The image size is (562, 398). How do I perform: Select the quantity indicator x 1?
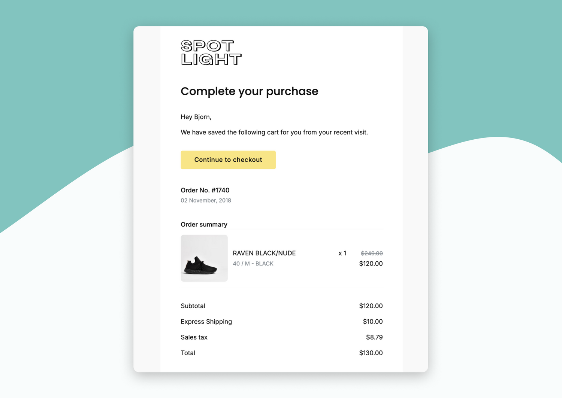pos(342,253)
